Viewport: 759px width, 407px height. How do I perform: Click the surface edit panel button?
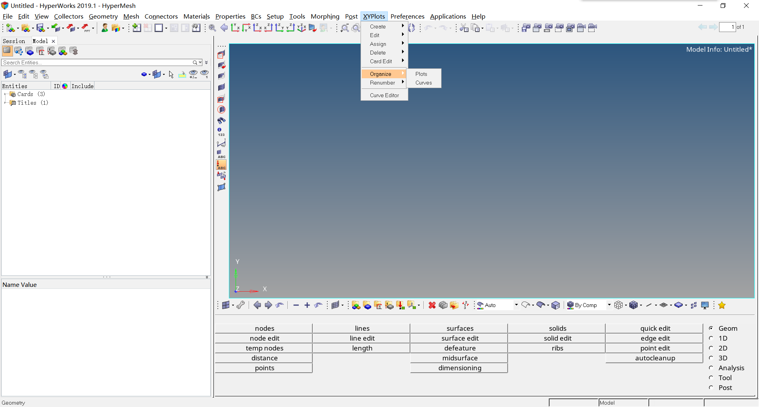point(460,338)
